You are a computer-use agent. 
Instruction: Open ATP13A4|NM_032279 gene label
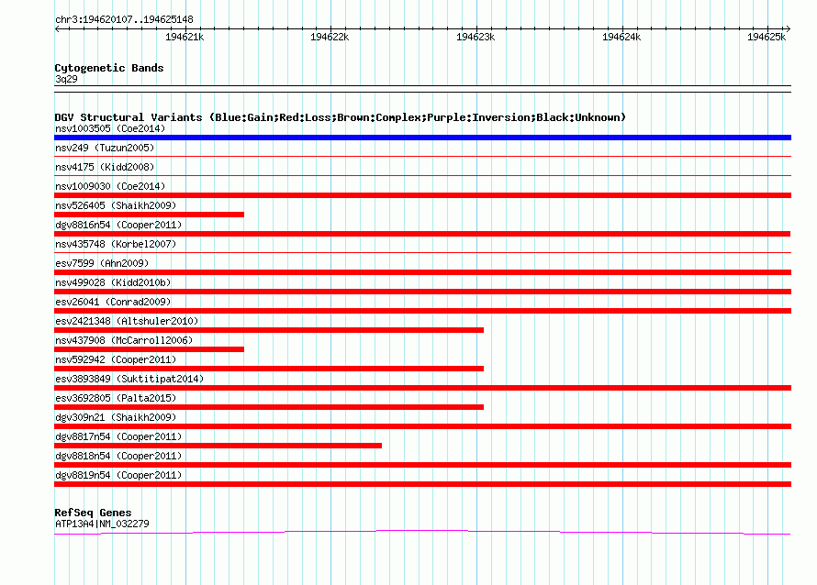(x=102, y=524)
